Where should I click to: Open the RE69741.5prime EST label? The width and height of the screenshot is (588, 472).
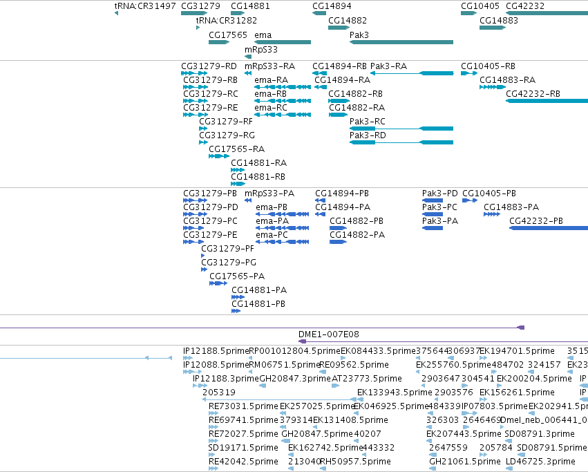[243, 420]
